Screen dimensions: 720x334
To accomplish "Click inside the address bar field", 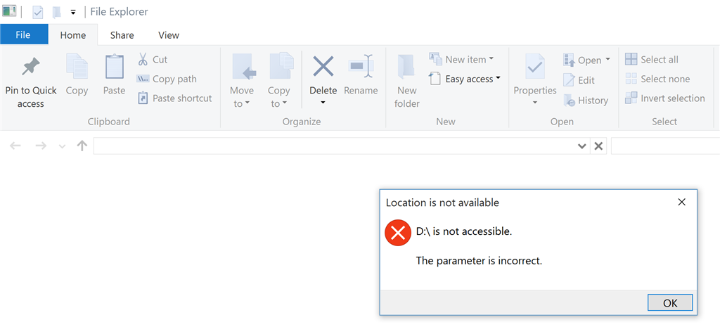I will pos(334,146).
